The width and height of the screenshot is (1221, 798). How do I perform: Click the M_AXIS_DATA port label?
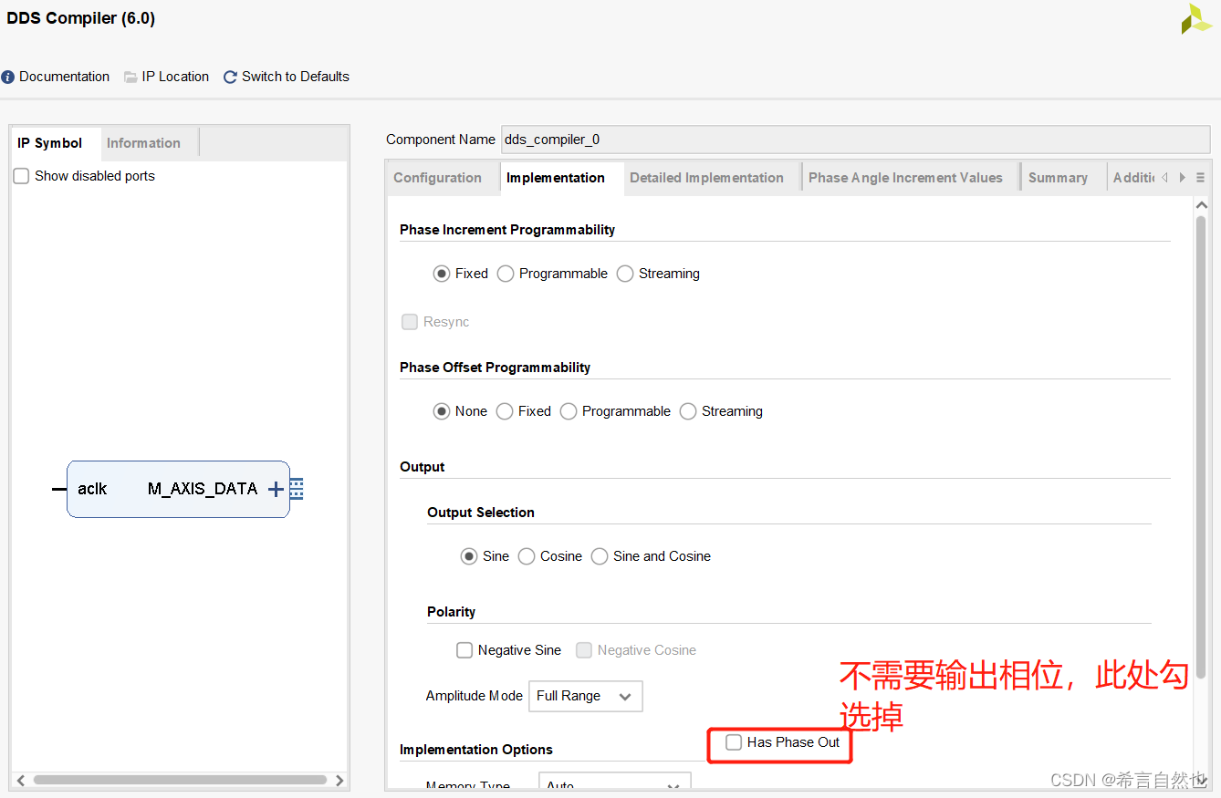click(203, 489)
